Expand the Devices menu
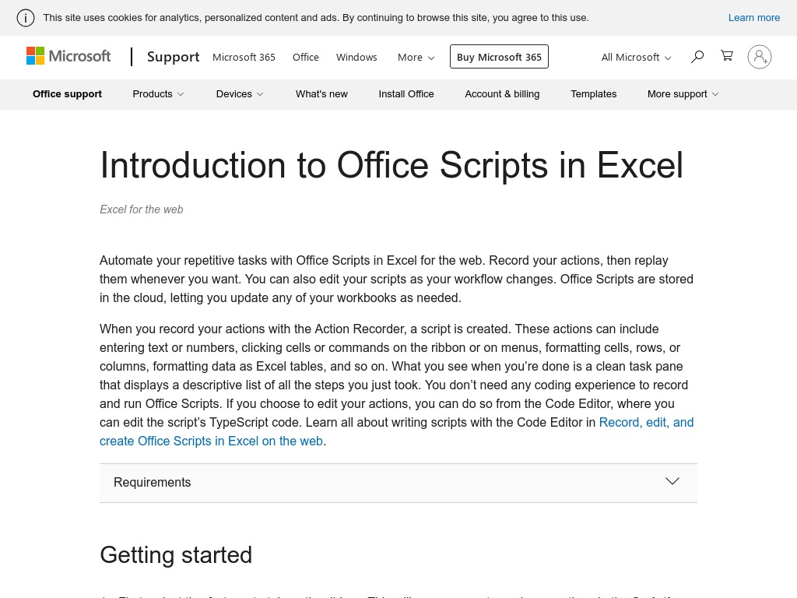The image size is (797, 598). point(239,94)
